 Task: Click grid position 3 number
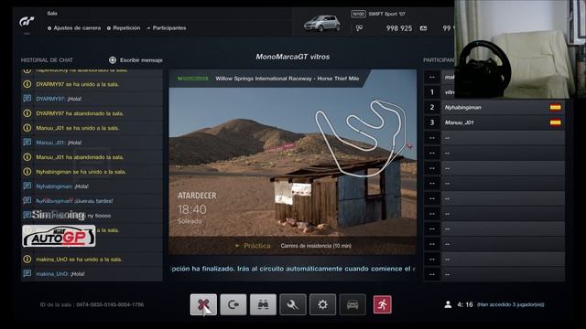point(432,122)
